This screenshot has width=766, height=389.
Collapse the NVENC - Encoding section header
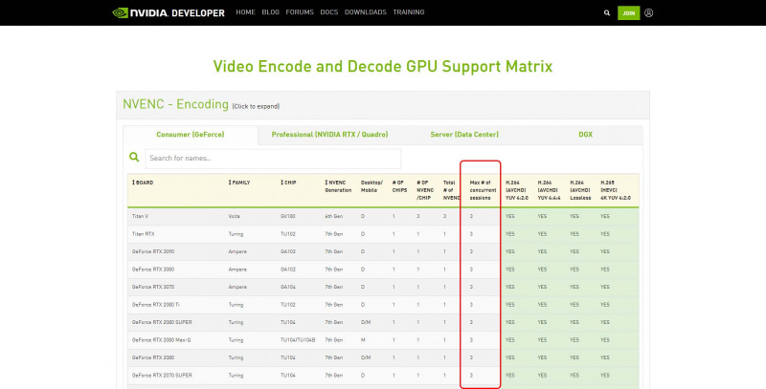point(382,105)
